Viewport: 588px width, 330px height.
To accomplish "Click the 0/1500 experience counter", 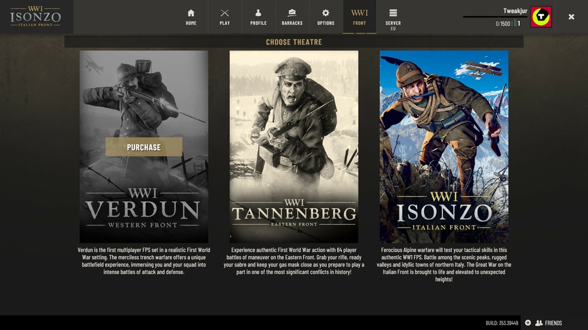I will click(x=503, y=23).
